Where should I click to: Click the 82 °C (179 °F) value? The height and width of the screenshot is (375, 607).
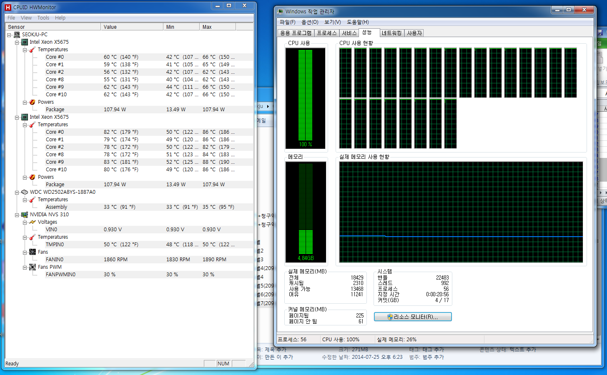(x=121, y=132)
